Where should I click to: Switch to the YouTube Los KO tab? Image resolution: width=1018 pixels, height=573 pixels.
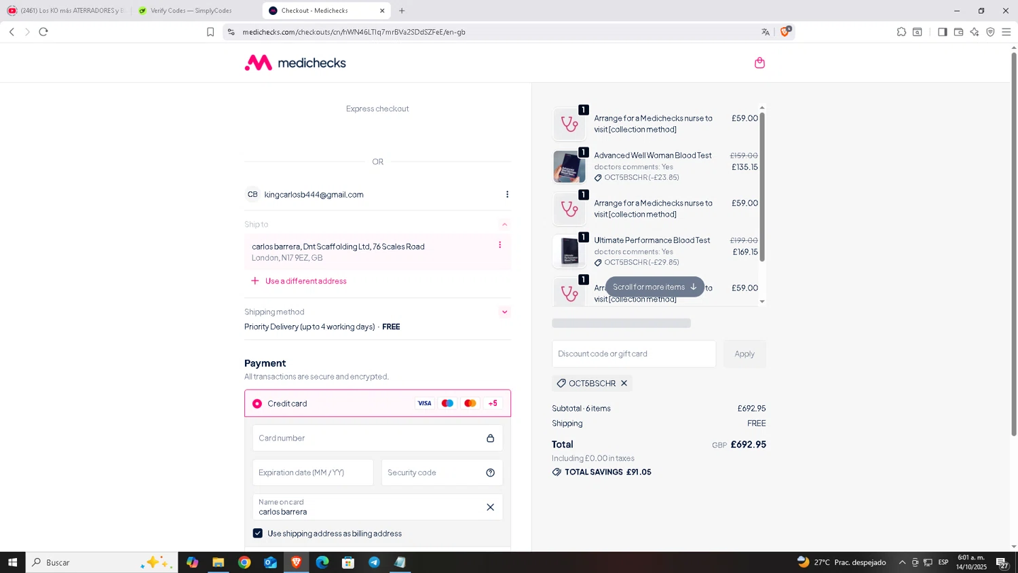(65, 11)
